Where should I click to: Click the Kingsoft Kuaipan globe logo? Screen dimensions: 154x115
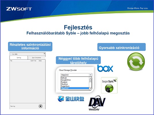[x=61, y=99]
